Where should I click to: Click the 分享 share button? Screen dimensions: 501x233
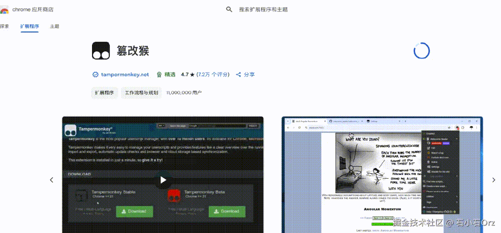(x=245, y=75)
